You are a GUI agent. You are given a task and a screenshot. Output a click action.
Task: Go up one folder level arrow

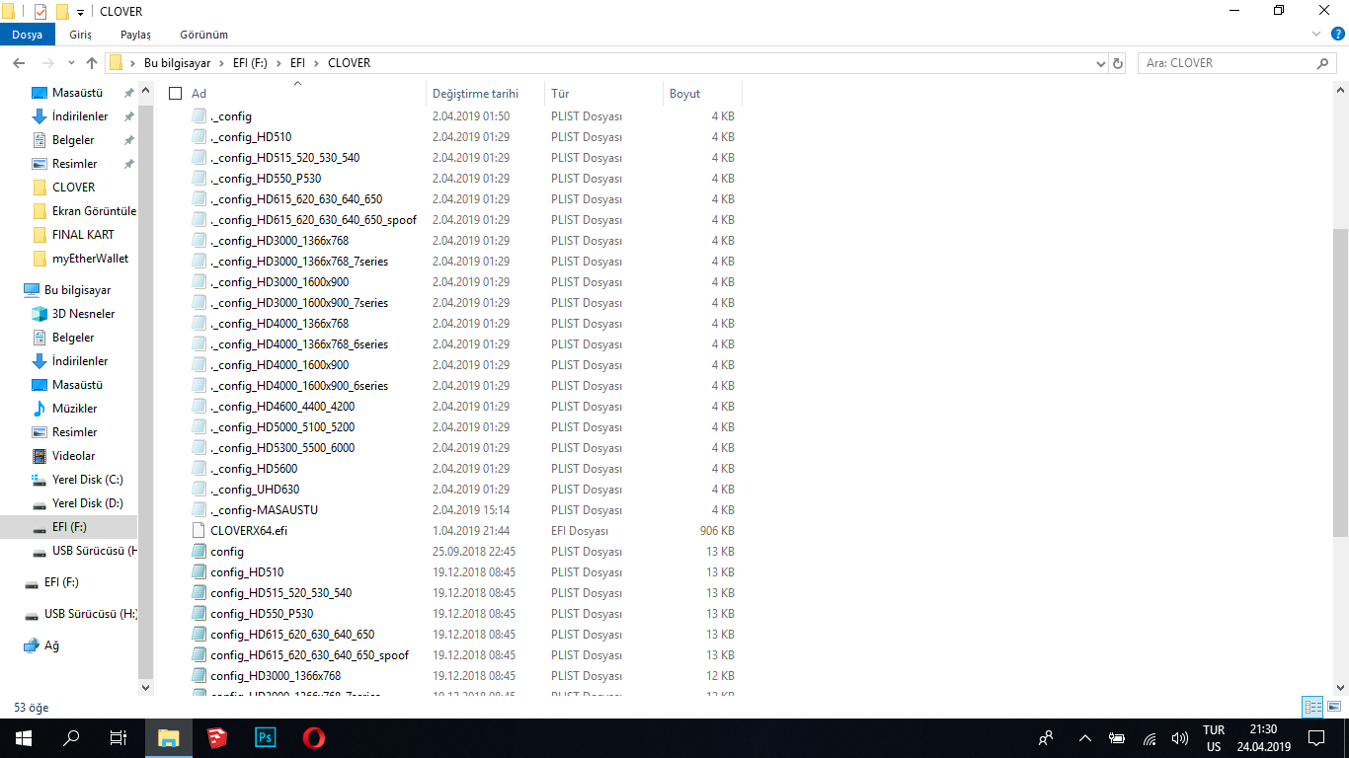point(92,63)
